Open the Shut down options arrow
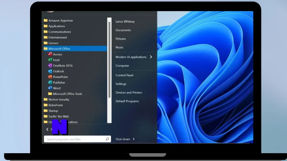Viewport: 287px width, 161px height. coord(134,139)
